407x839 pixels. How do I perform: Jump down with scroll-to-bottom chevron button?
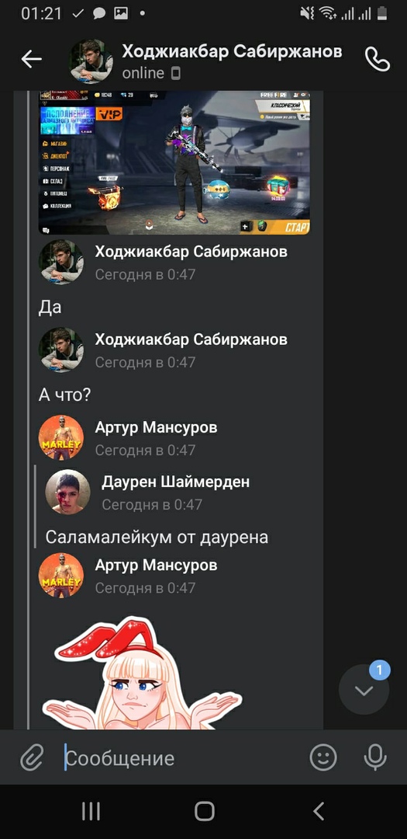364,690
